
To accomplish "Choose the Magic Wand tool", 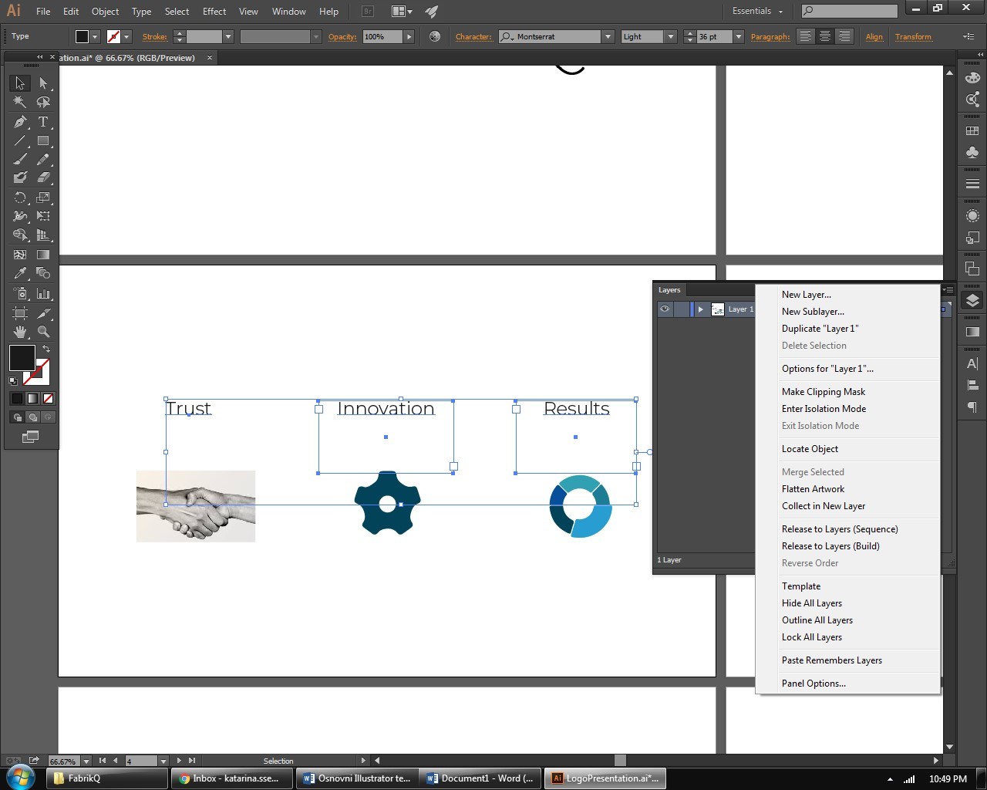I will [x=20, y=102].
